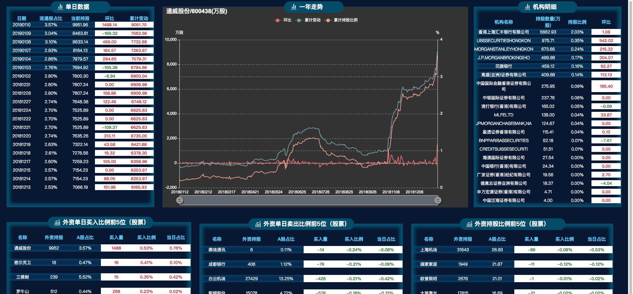The width and height of the screenshot is (633, 294).
Task: Click 成都银行 in the sell-ratio table
Action: click(x=217, y=264)
